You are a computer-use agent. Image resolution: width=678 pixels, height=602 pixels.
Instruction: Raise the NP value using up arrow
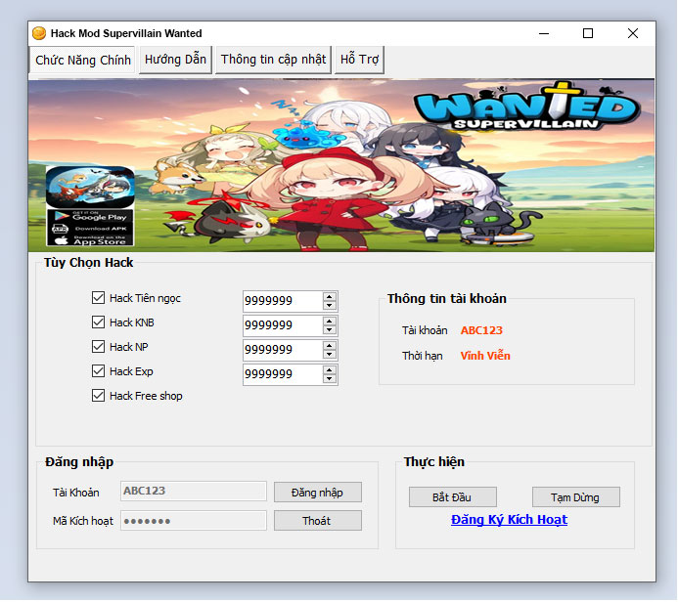click(x=330, y=346)
